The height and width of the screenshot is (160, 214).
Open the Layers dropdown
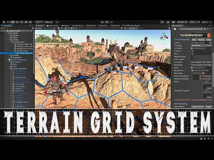[194, 22]
